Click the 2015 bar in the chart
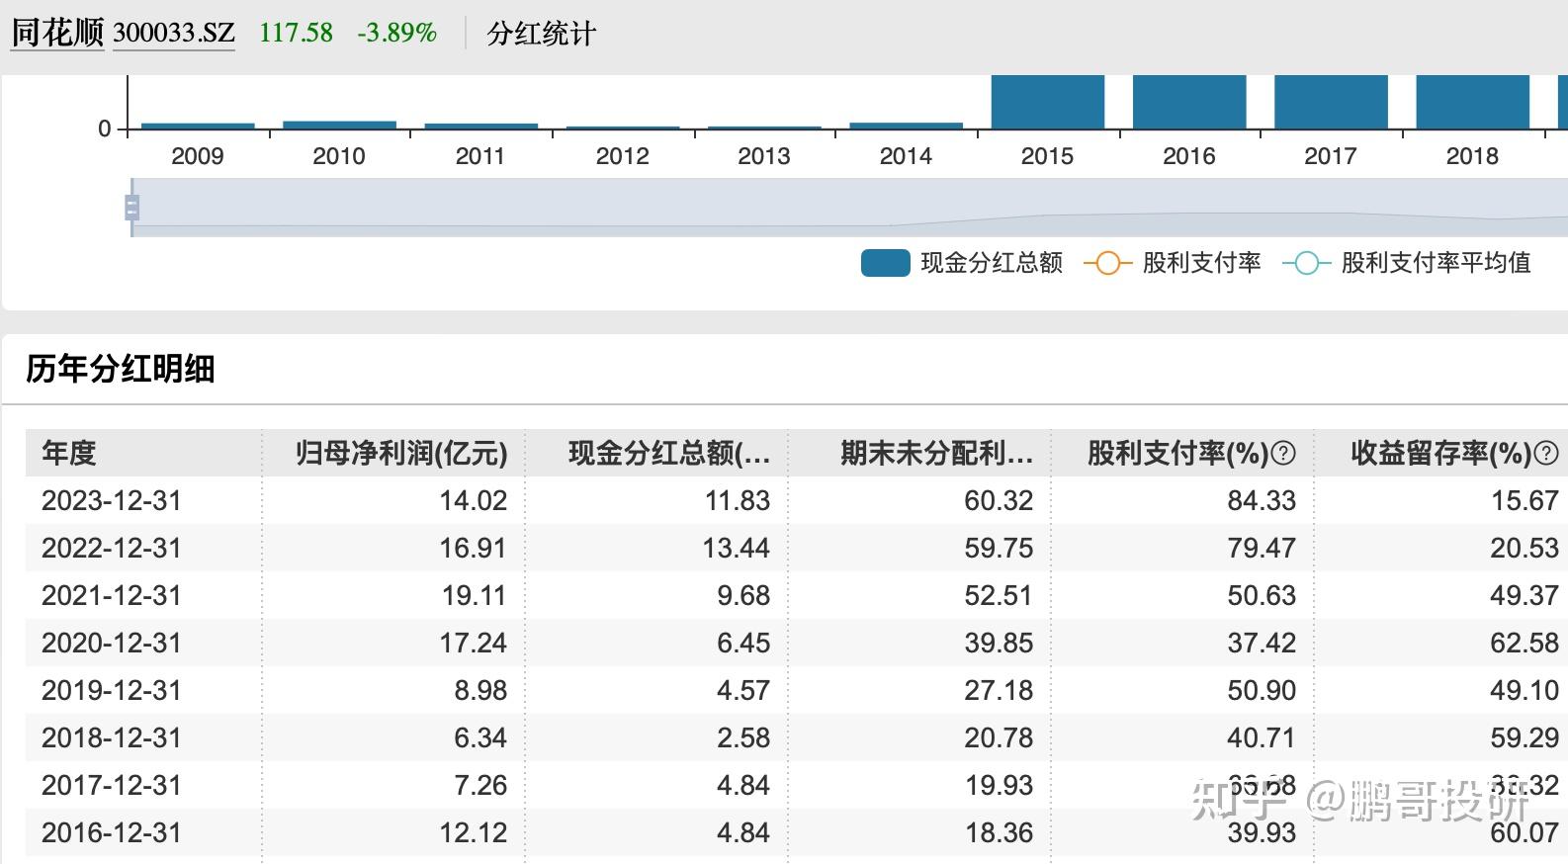Screen dimensions: 1568x864 pyautogui.click(x=1048, y=102)
